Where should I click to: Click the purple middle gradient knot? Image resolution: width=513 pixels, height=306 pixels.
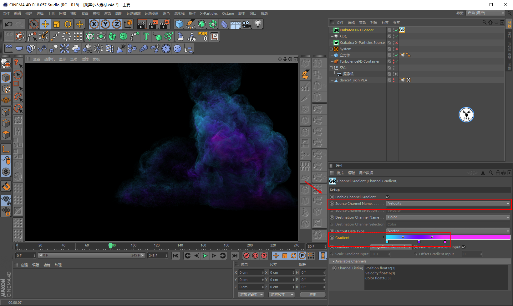click(419, 241)
